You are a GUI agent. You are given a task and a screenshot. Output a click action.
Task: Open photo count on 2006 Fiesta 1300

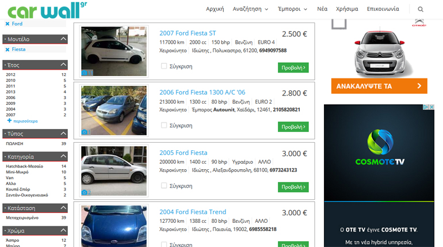point(86,132)
